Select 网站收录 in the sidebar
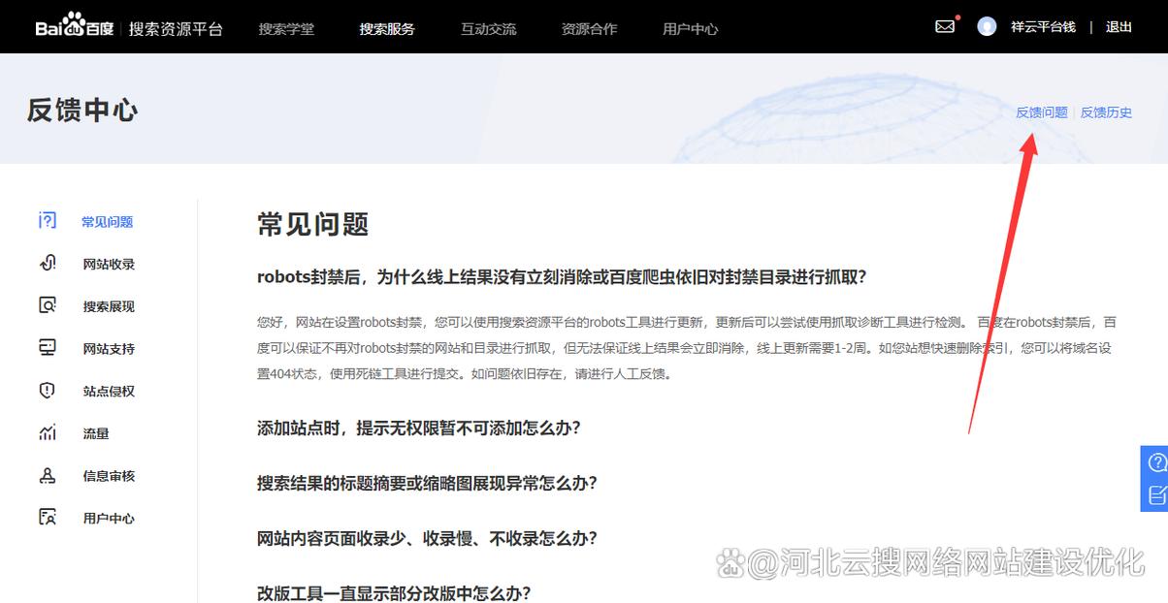 pos(109,265)
